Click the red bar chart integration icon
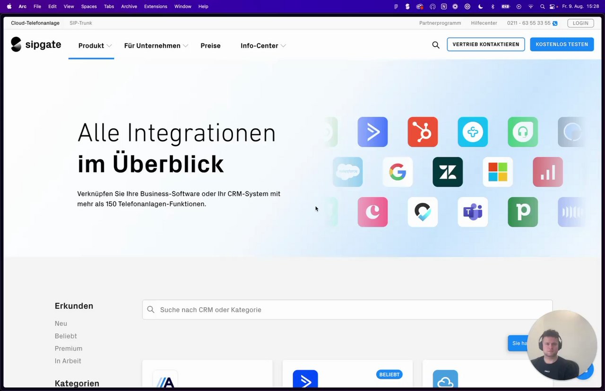The height and width of the screenshot is (391, 605). (x=548, y=172)
